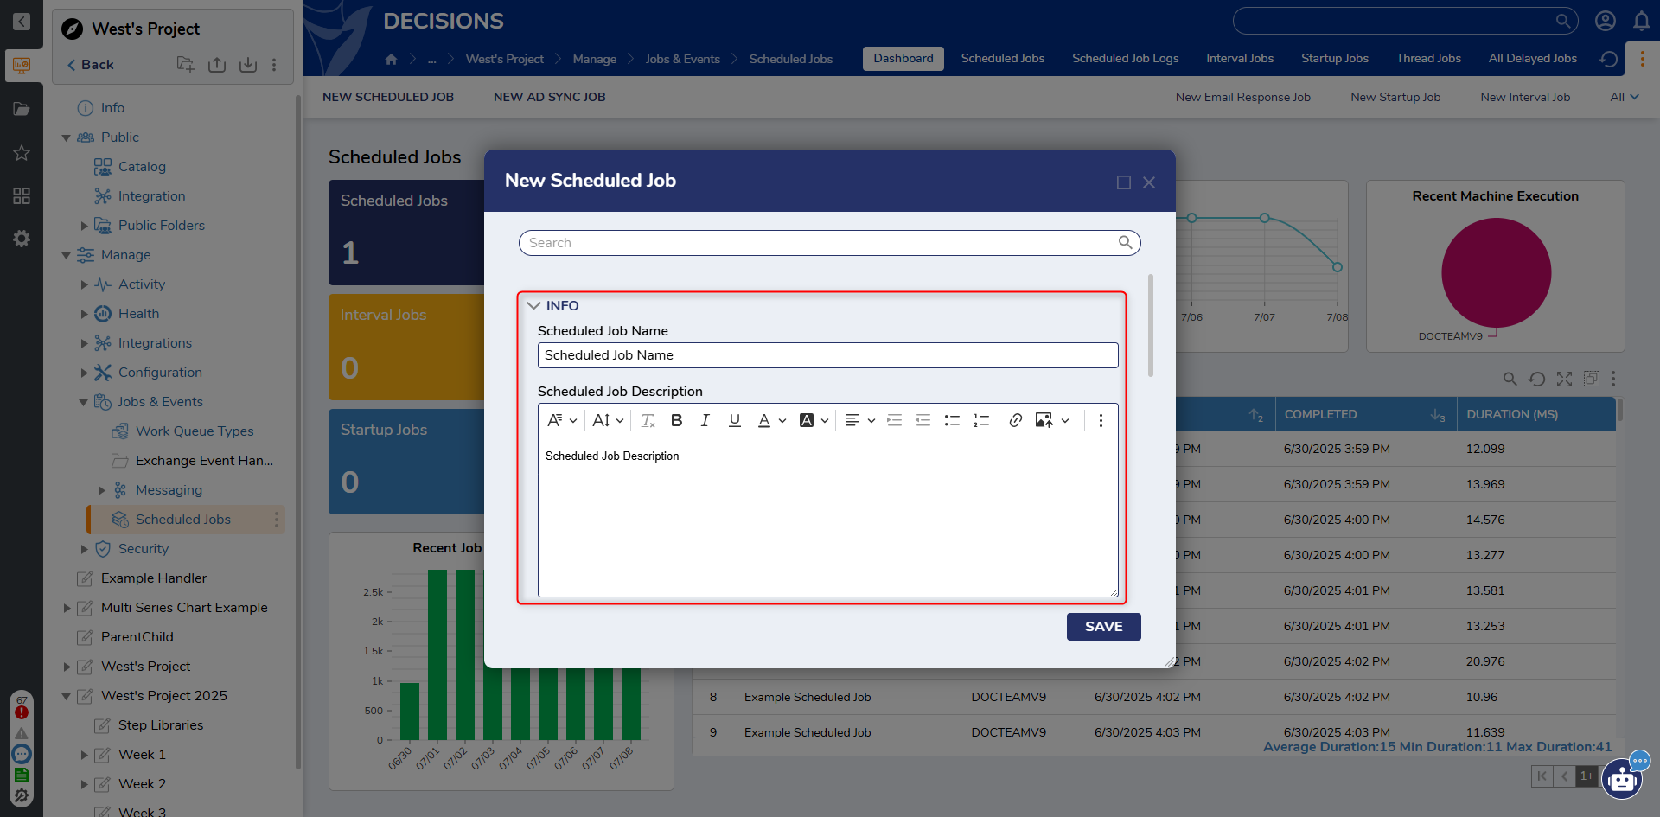This screenshot has width=1660, height=817.
Task: Switch to the Scheduled Job Logs tab
Action: click(1126, 58)
